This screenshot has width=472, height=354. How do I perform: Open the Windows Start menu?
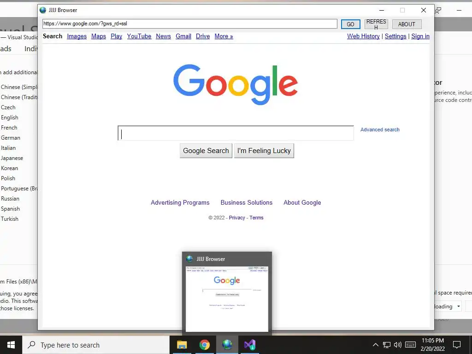coord(11,345)
